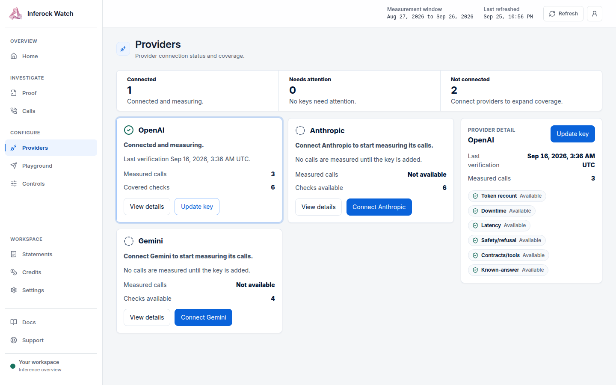Click the Latency shield icon
This screenshot has height=385, width=616.
click(x=475, y=225)
